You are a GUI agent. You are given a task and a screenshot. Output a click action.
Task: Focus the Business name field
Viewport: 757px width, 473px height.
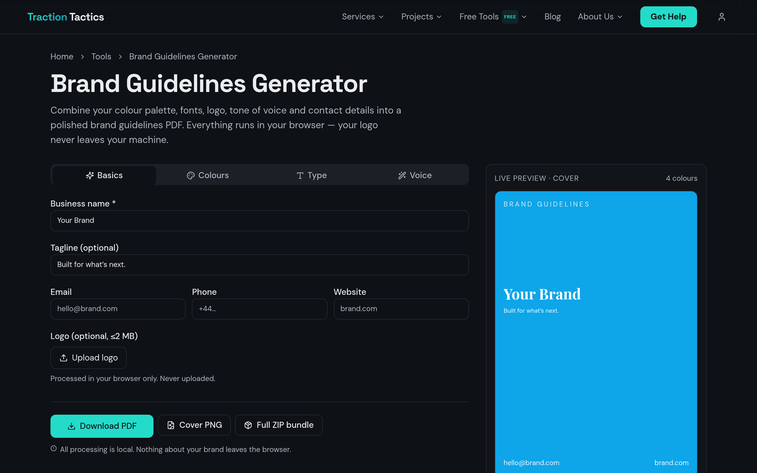click(259, 220)
